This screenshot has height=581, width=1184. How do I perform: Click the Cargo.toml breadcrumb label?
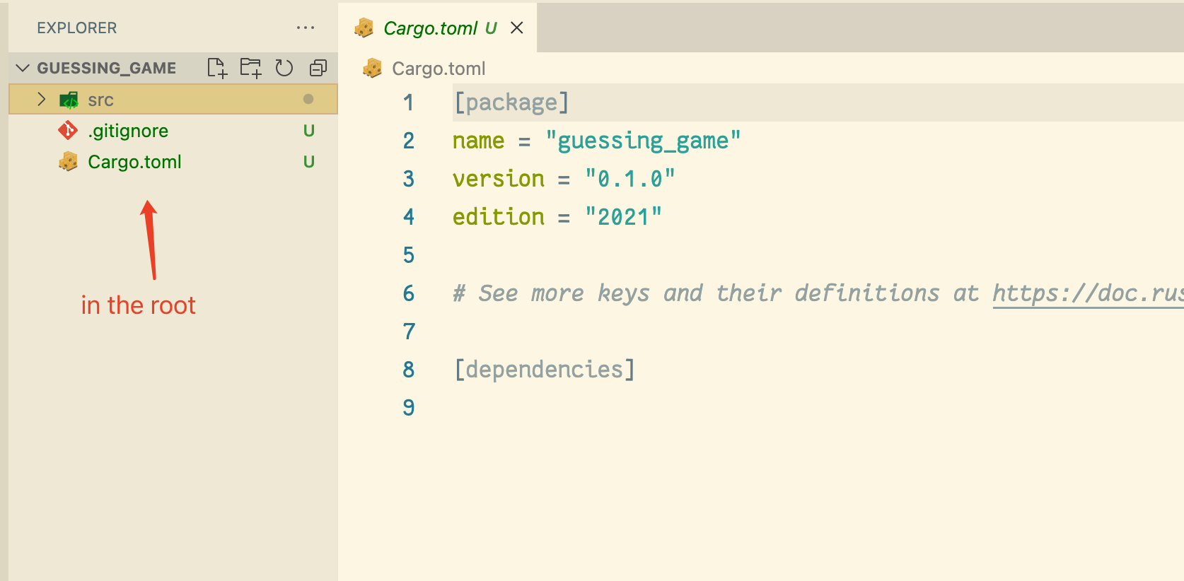439,69
